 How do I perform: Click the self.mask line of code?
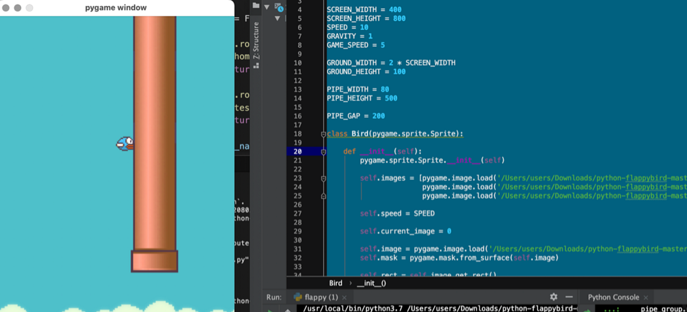tap(459, 258)
